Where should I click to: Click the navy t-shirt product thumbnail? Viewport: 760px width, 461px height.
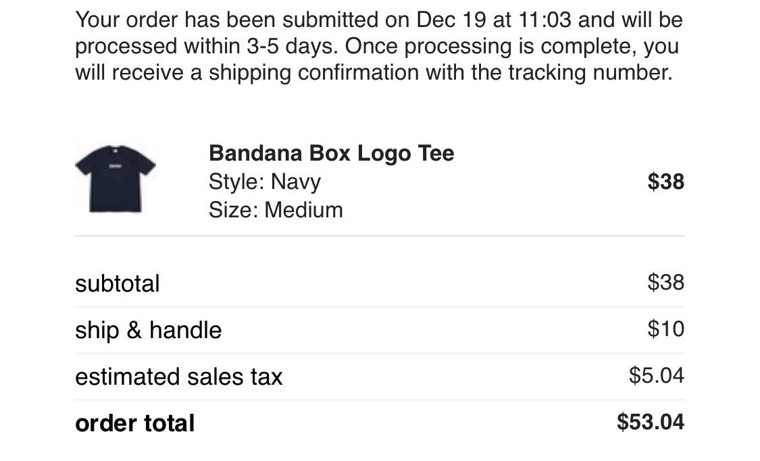pos(115,179)
